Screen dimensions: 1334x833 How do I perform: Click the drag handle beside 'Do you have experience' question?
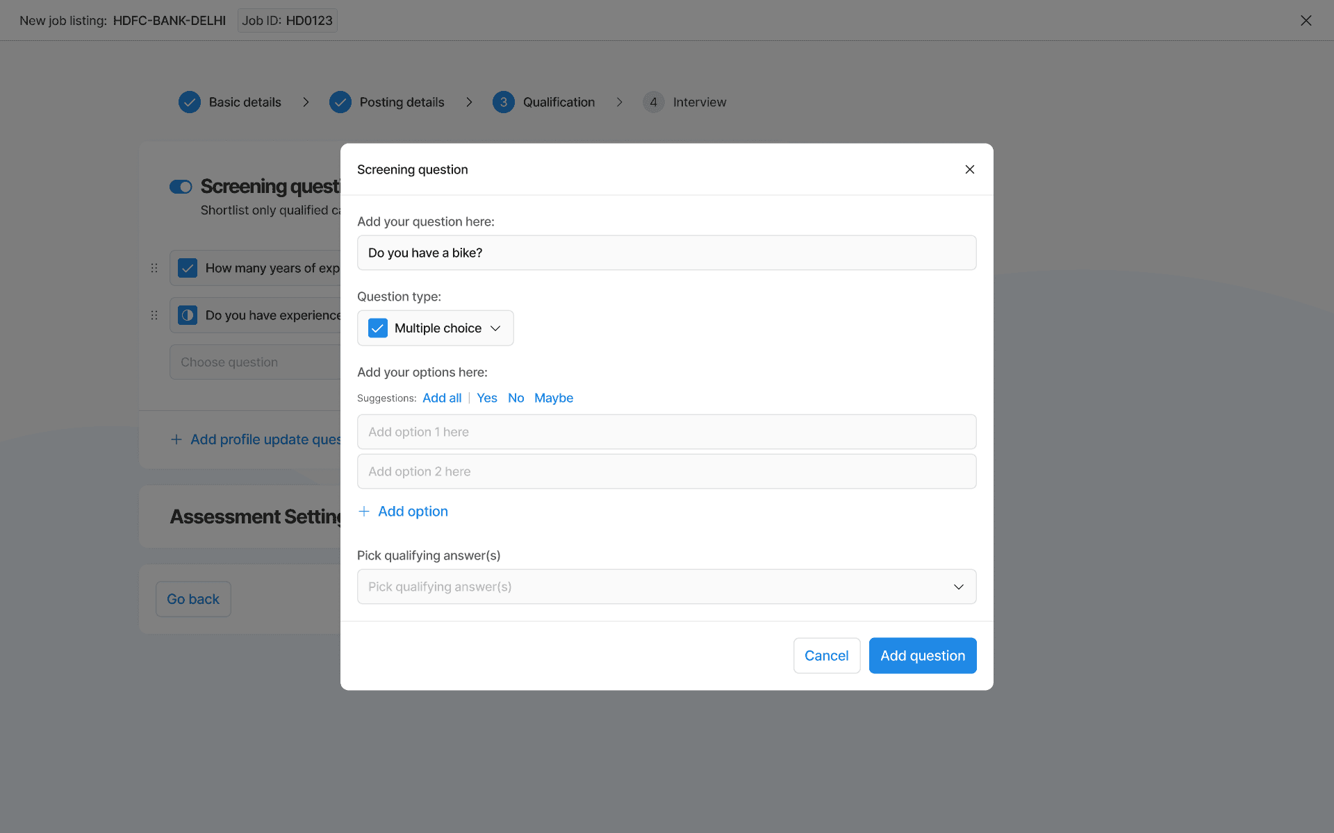pos(154,315)
